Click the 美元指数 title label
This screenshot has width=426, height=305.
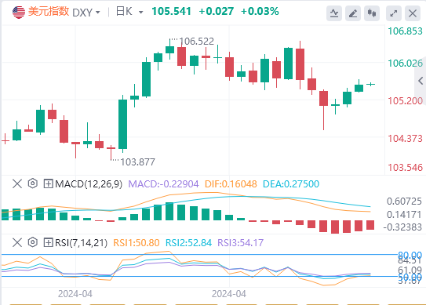click(49, 12)
